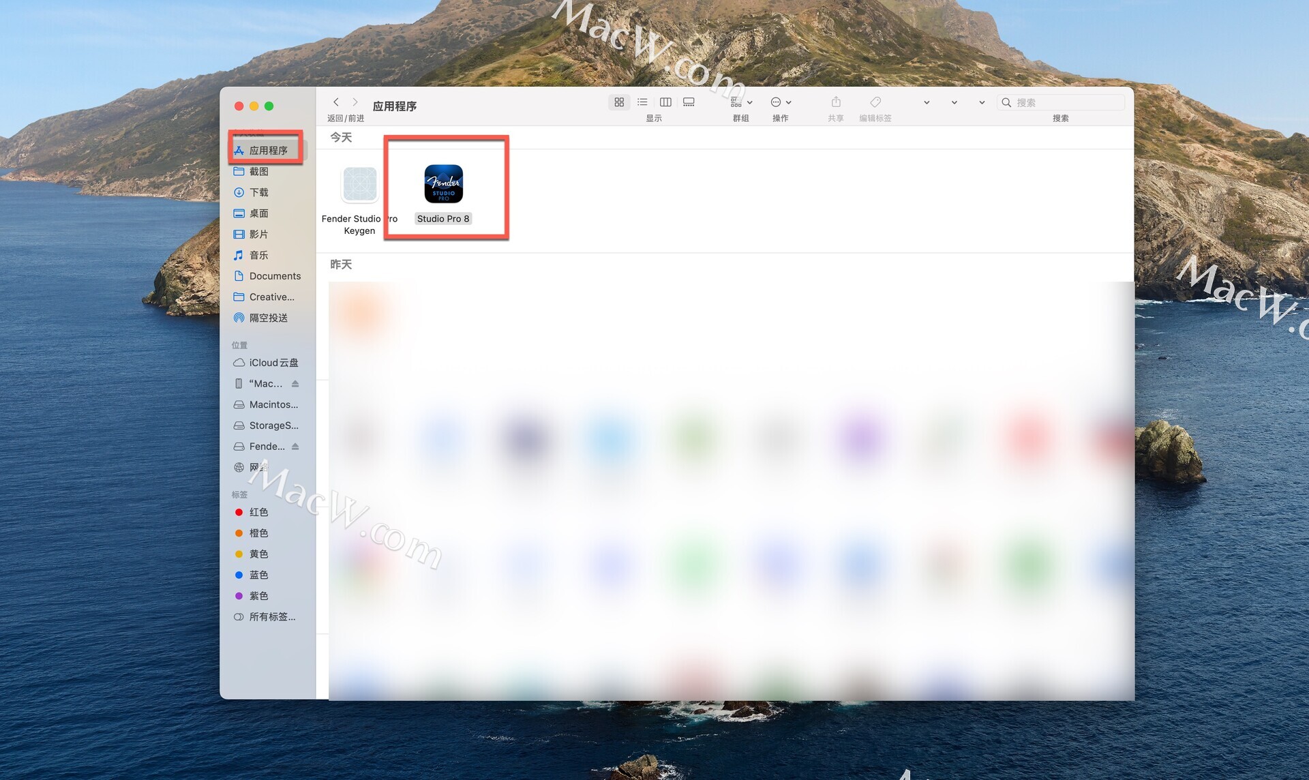Switch to list view mode
Image resolution: width=1309 pixels, height=780 pixels.
pos(642,102)
